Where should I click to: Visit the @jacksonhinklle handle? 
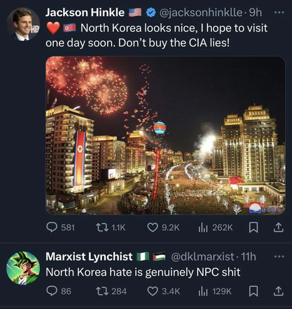point(201,13)
